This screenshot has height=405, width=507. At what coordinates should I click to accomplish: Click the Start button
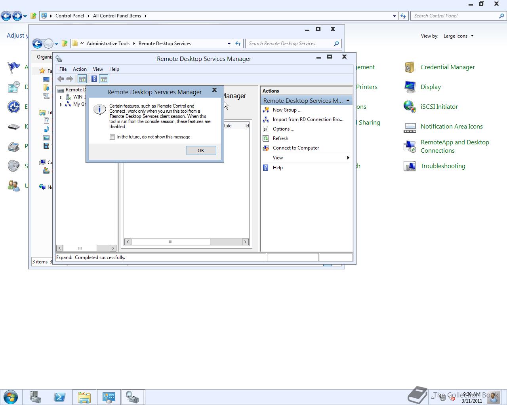point(11,397)
